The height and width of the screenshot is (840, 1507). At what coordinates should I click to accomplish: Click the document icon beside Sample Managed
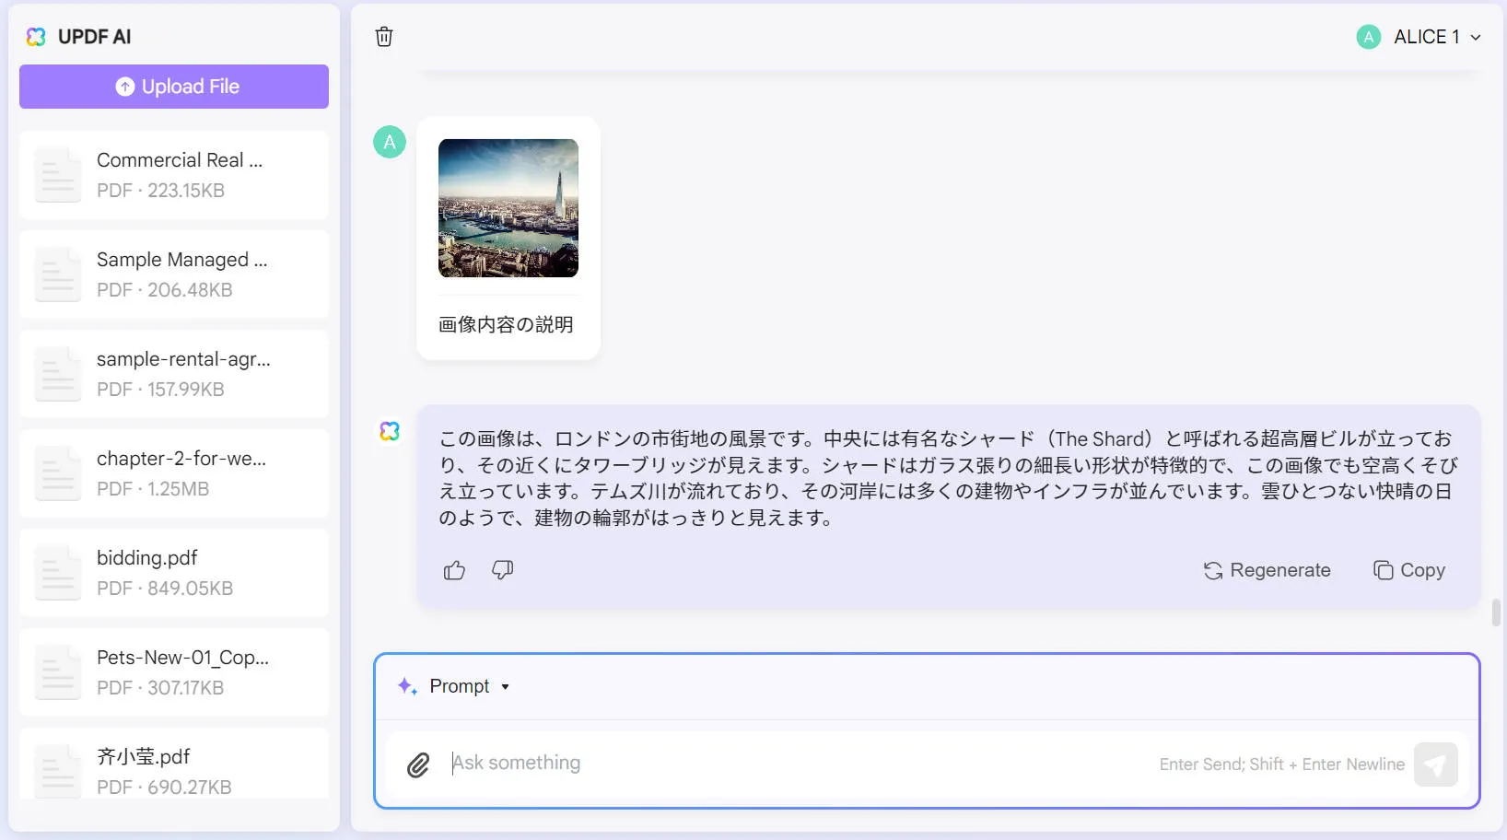58,274
